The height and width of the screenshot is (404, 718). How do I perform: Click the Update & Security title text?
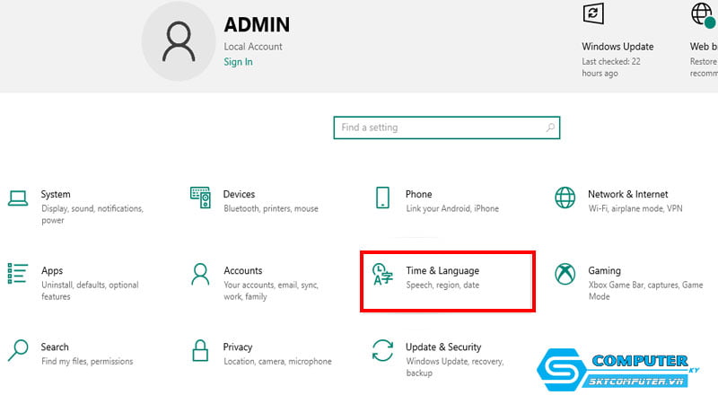pos(443,347)
